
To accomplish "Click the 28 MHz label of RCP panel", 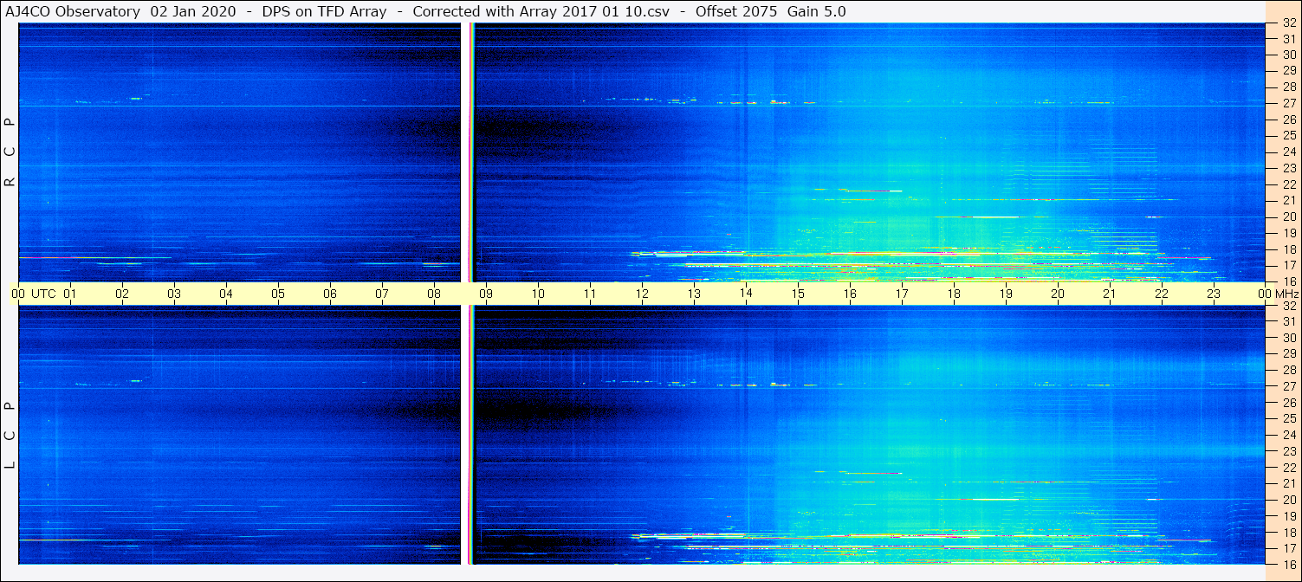I will click(x=1288, y=87).
